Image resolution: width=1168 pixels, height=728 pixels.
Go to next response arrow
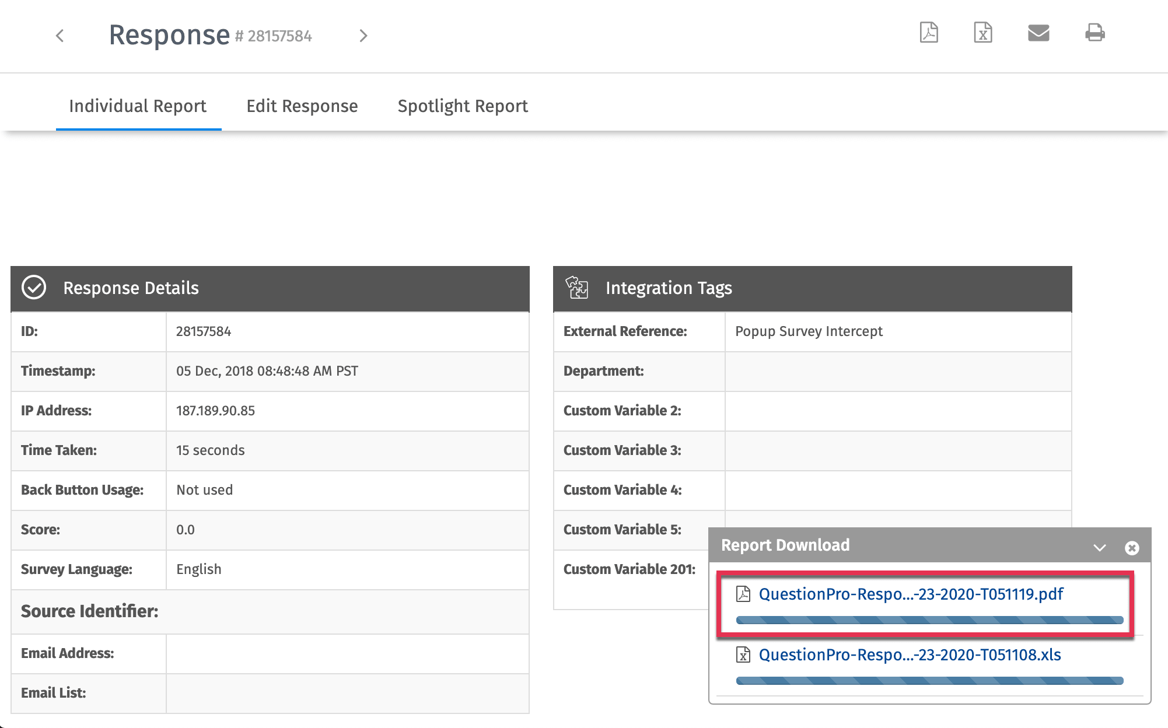click(363, 36)
